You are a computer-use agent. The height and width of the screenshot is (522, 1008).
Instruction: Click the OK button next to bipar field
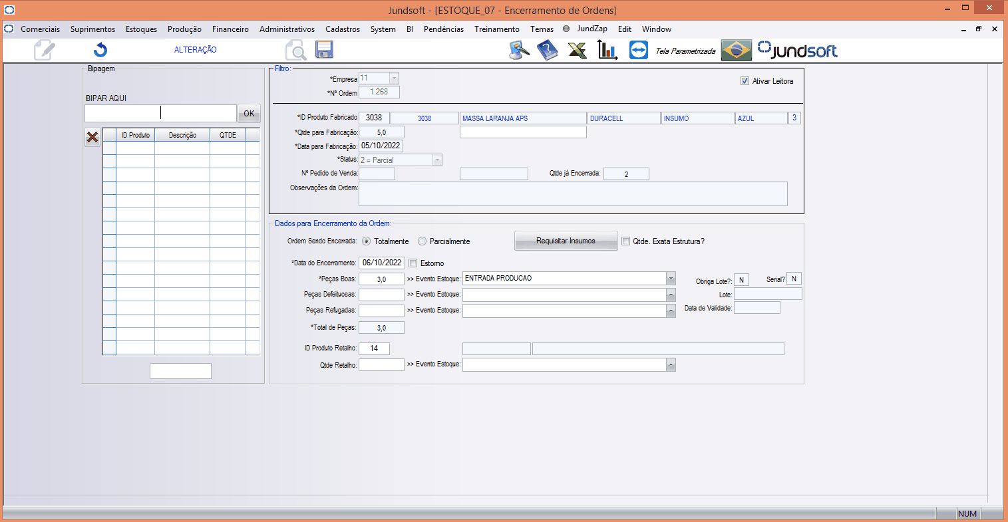[x=249, y=113]
